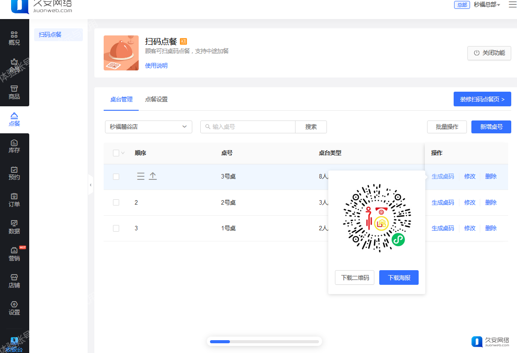Click 删除 for 3号桌
Image resolution: width=517 pixels, height=353 pixels.
tap(490, 176)
